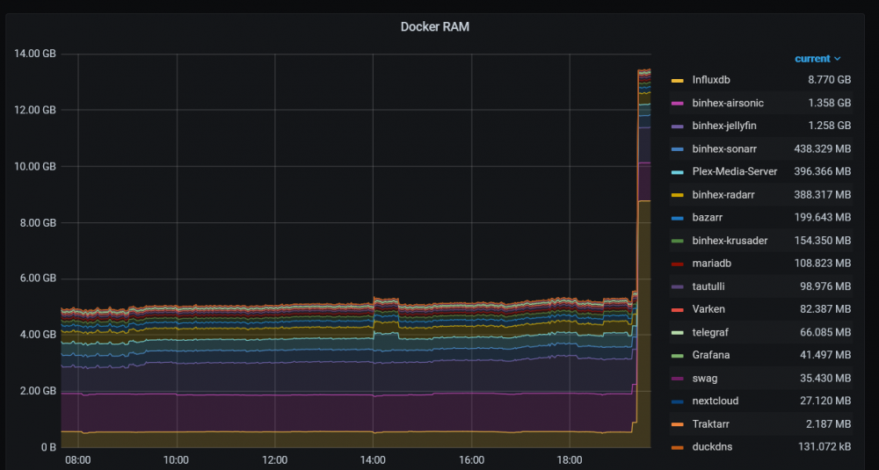Toggle the binhex-jellyfin legend entry

point(724,126)
